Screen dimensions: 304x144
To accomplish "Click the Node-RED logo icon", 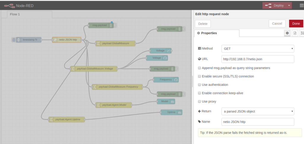I will (9, 6).
